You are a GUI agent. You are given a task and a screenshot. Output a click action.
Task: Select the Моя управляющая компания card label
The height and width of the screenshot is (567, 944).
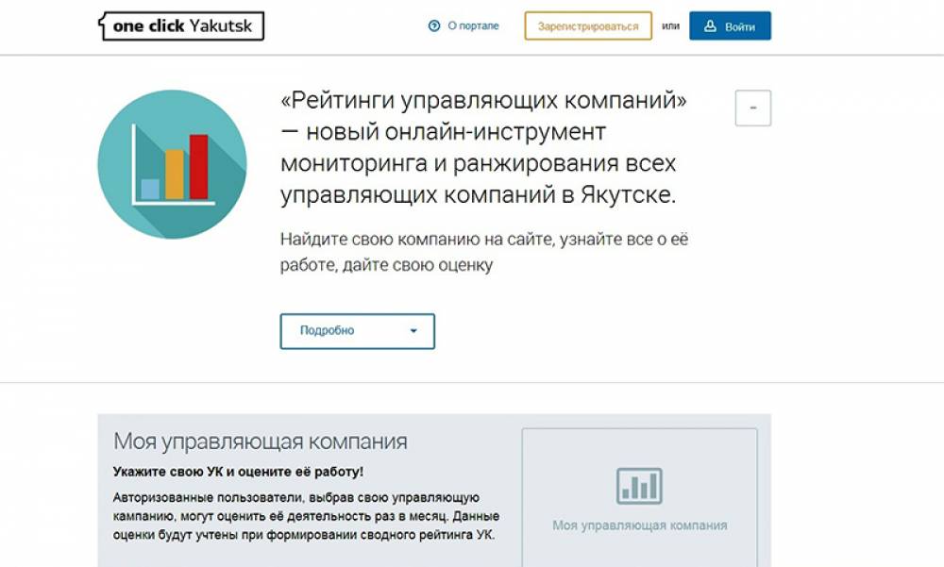(x=639, y=525)
